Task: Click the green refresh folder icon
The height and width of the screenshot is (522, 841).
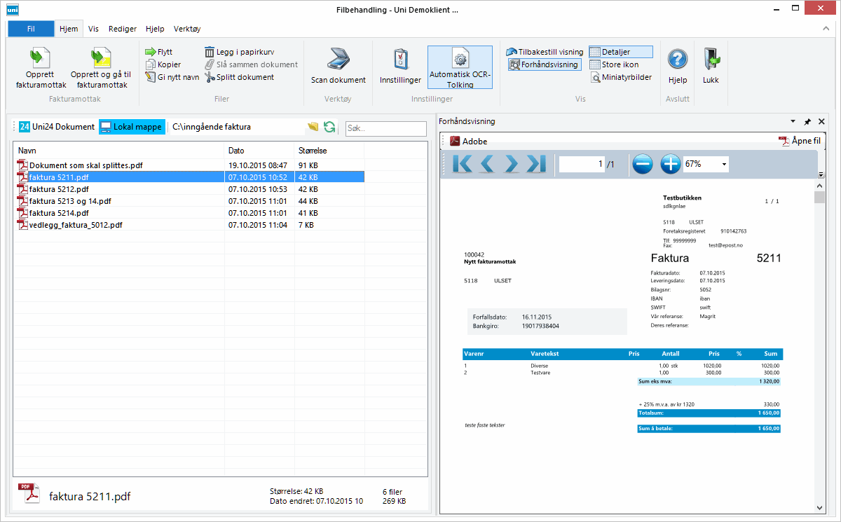Action: tap(329, 127)
